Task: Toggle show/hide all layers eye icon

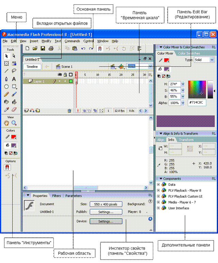Action: (x=60, y=75)
